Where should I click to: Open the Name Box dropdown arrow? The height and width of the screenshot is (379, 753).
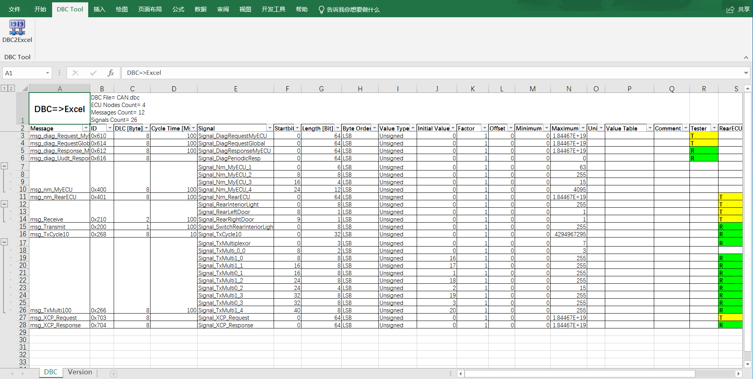(47, 73)
